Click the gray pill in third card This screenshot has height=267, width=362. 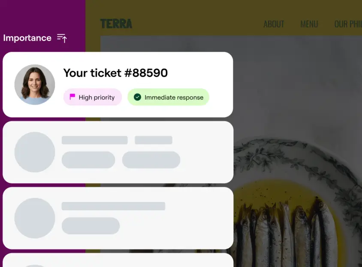[90, 225]
